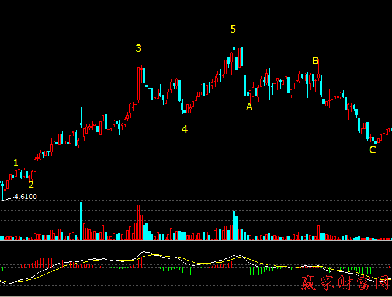Select the corrective wave C label

[373, 150]
